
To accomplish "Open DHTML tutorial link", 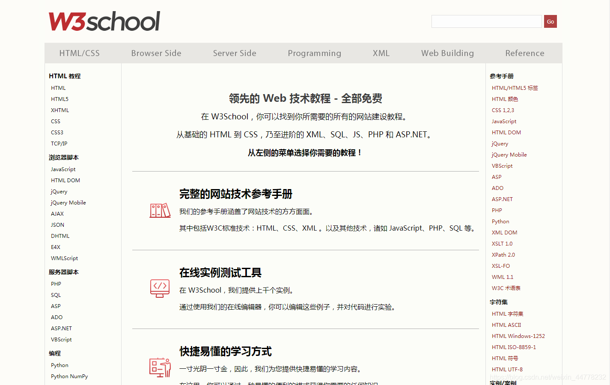I will point(60,236).
